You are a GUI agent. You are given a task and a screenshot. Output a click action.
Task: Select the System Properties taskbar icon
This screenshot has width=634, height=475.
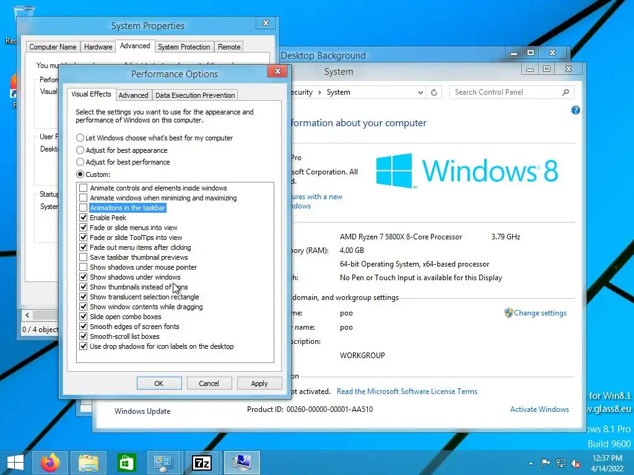[x=242, y=463]
